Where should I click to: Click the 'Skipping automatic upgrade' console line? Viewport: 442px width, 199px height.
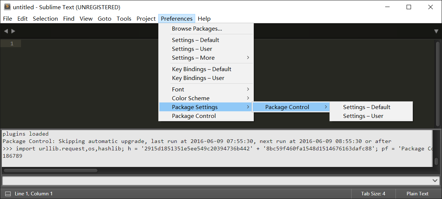pyautogui.click(x=197, y=141)
